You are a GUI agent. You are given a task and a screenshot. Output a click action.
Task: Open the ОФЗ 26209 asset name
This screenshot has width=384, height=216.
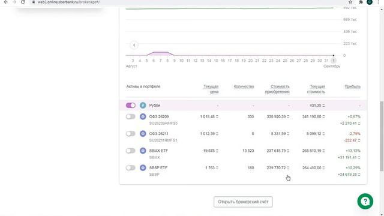click(x=159, y=116)
